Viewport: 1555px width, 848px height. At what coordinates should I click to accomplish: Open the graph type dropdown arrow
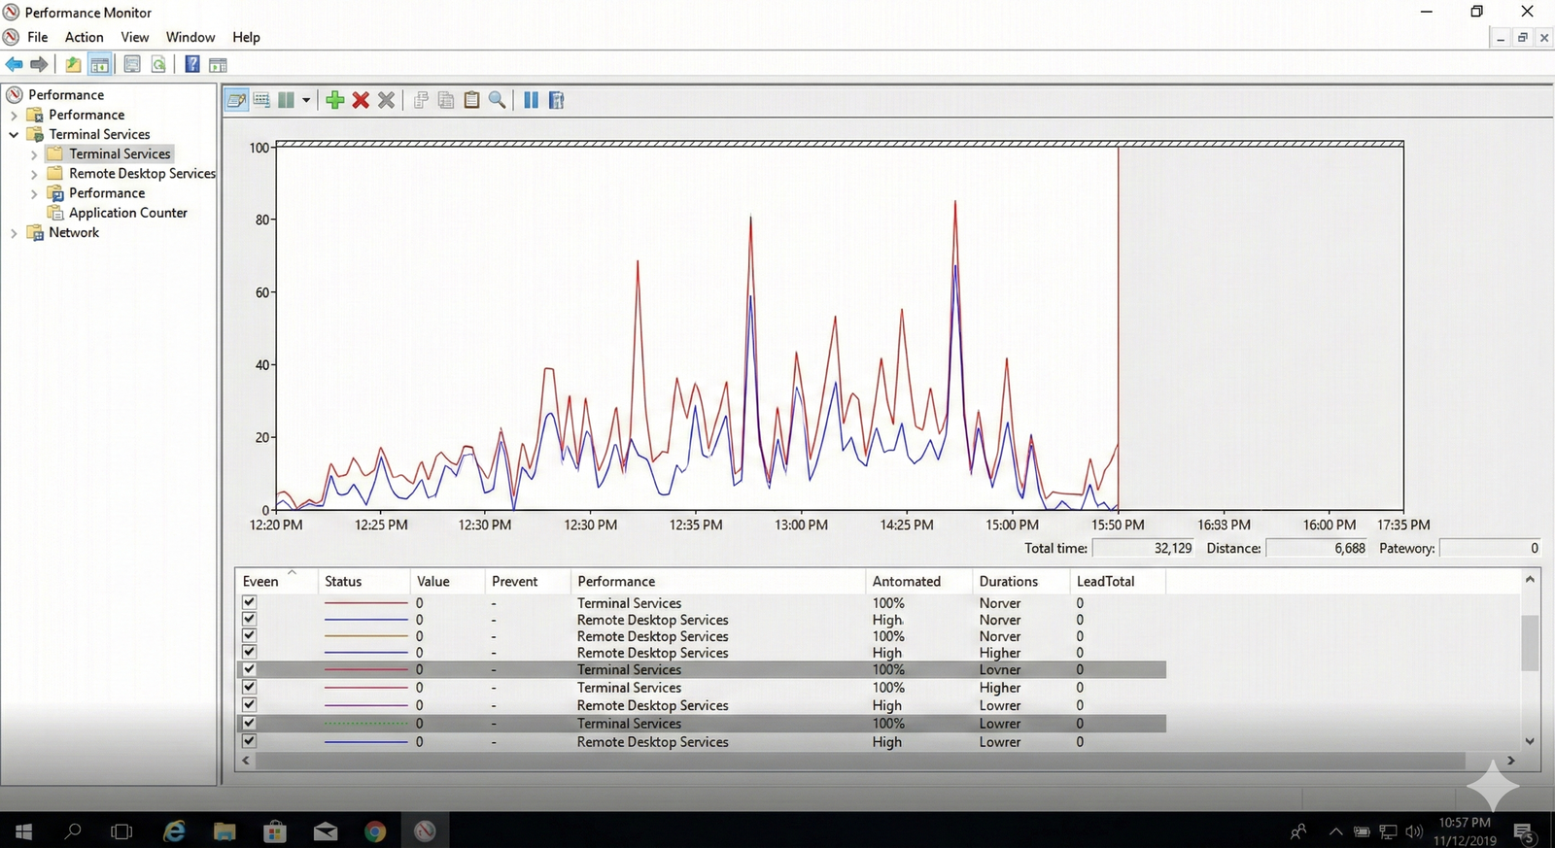[306, 100]
